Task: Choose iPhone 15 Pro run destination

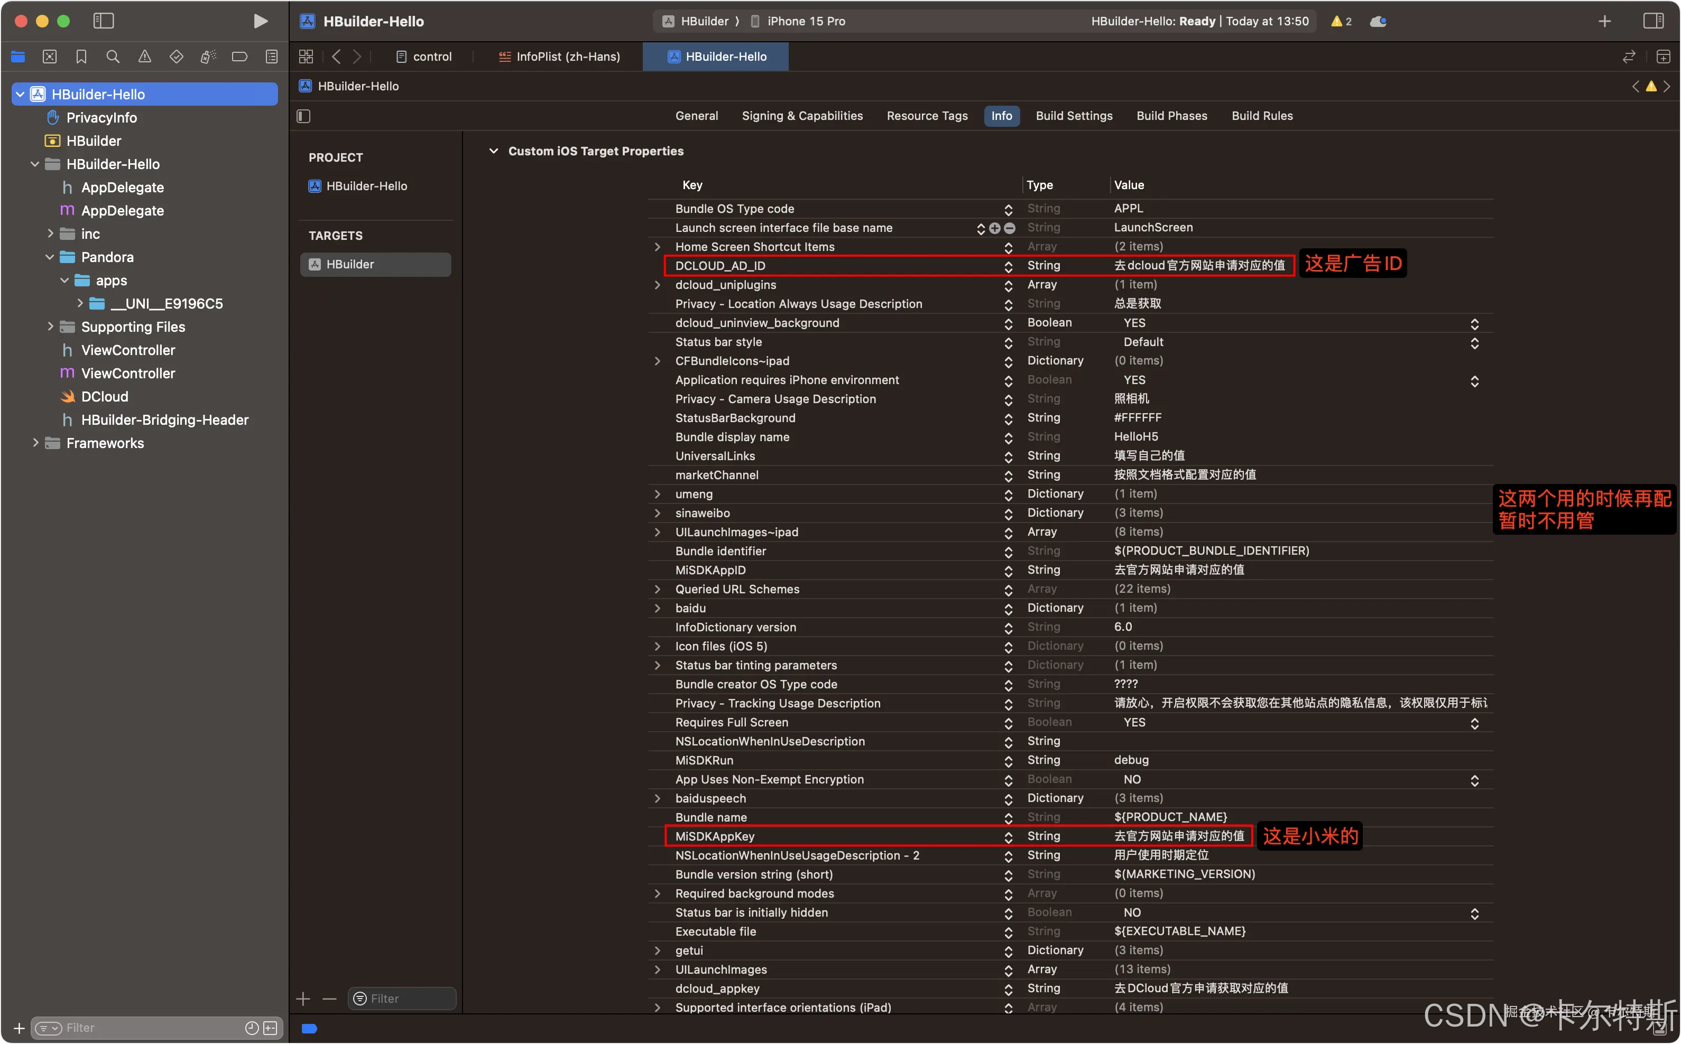Action: (x=798, y=22)
